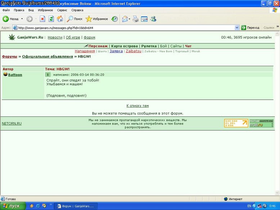The height and width of the screenshot is (210, 280).
Task: Open the Форум link in header
Action: pyautogui.click(x=89, y=37)
